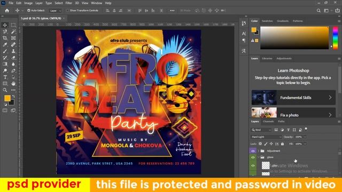Enable Show Transform Controls checkbox
342x192 pixels.
click(68, 11)
